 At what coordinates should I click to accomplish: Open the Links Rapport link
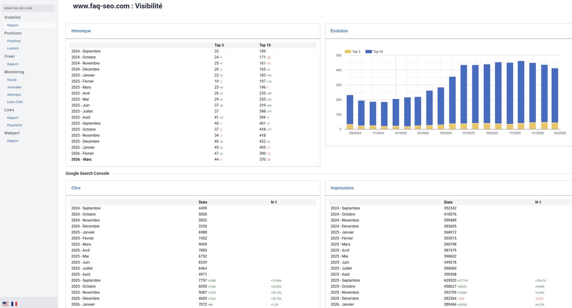tap(13, 118)
